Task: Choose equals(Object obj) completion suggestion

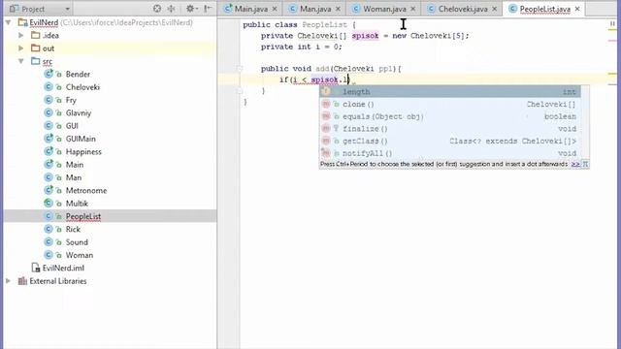Action: click(x=450, y=116)
